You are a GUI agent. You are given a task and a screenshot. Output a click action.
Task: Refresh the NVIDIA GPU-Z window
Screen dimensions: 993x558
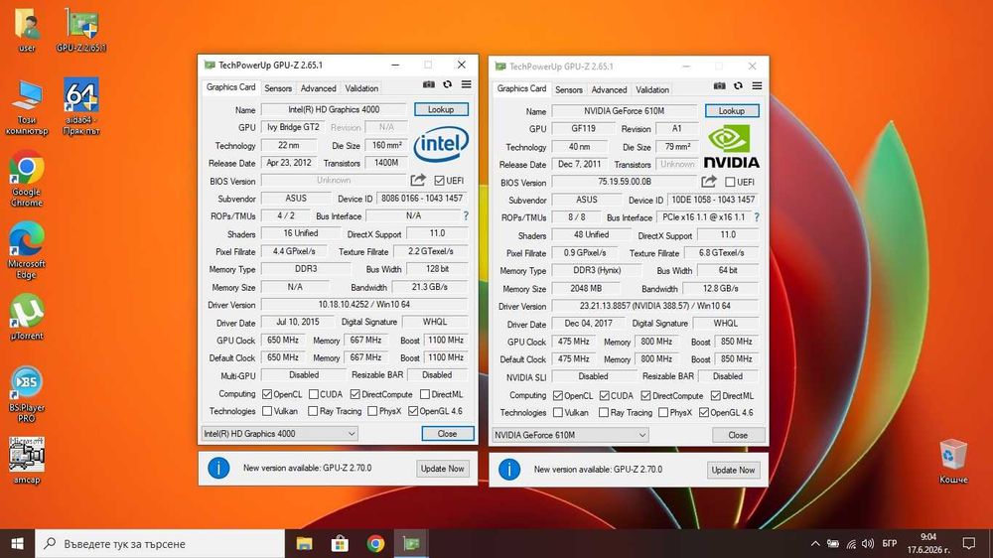coord(738,85)
